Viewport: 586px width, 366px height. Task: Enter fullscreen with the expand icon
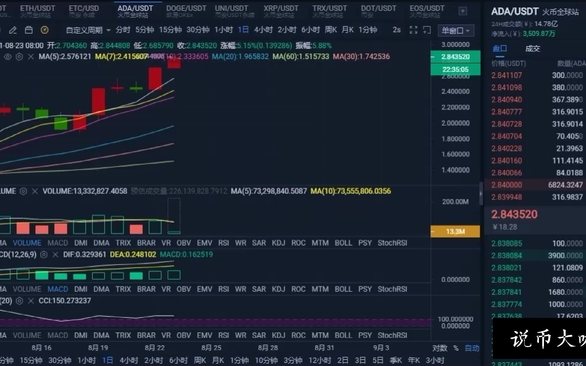413,30
